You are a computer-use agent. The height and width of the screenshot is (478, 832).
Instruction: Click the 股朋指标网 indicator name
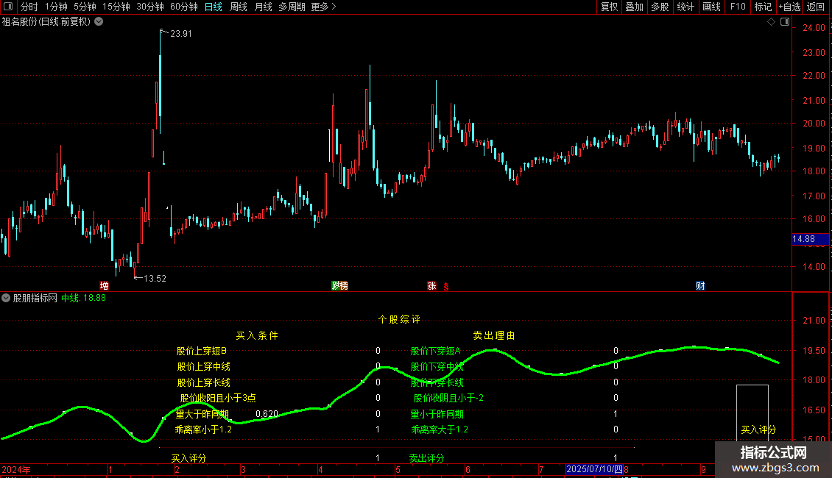pos(35,298)
